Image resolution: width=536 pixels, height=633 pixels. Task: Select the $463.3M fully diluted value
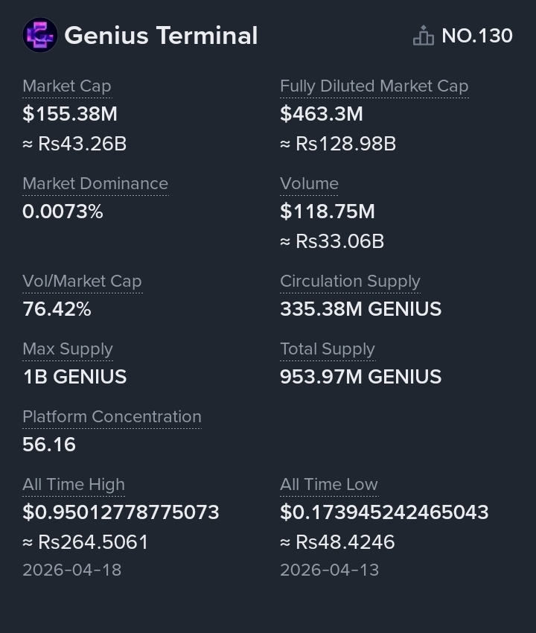pyautogui.click(x=322, y=114)
